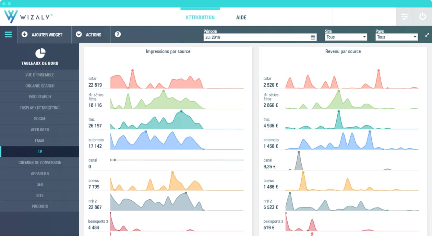
Task: Click the Actions button label
Action: click(94, 35)
